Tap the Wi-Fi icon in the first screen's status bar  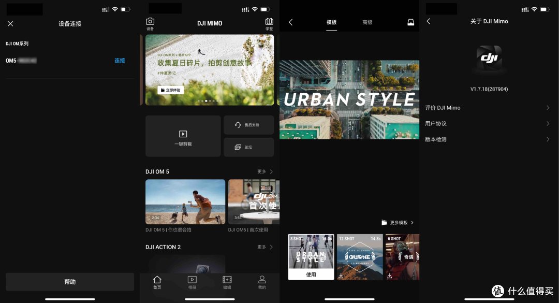(115, 9)
